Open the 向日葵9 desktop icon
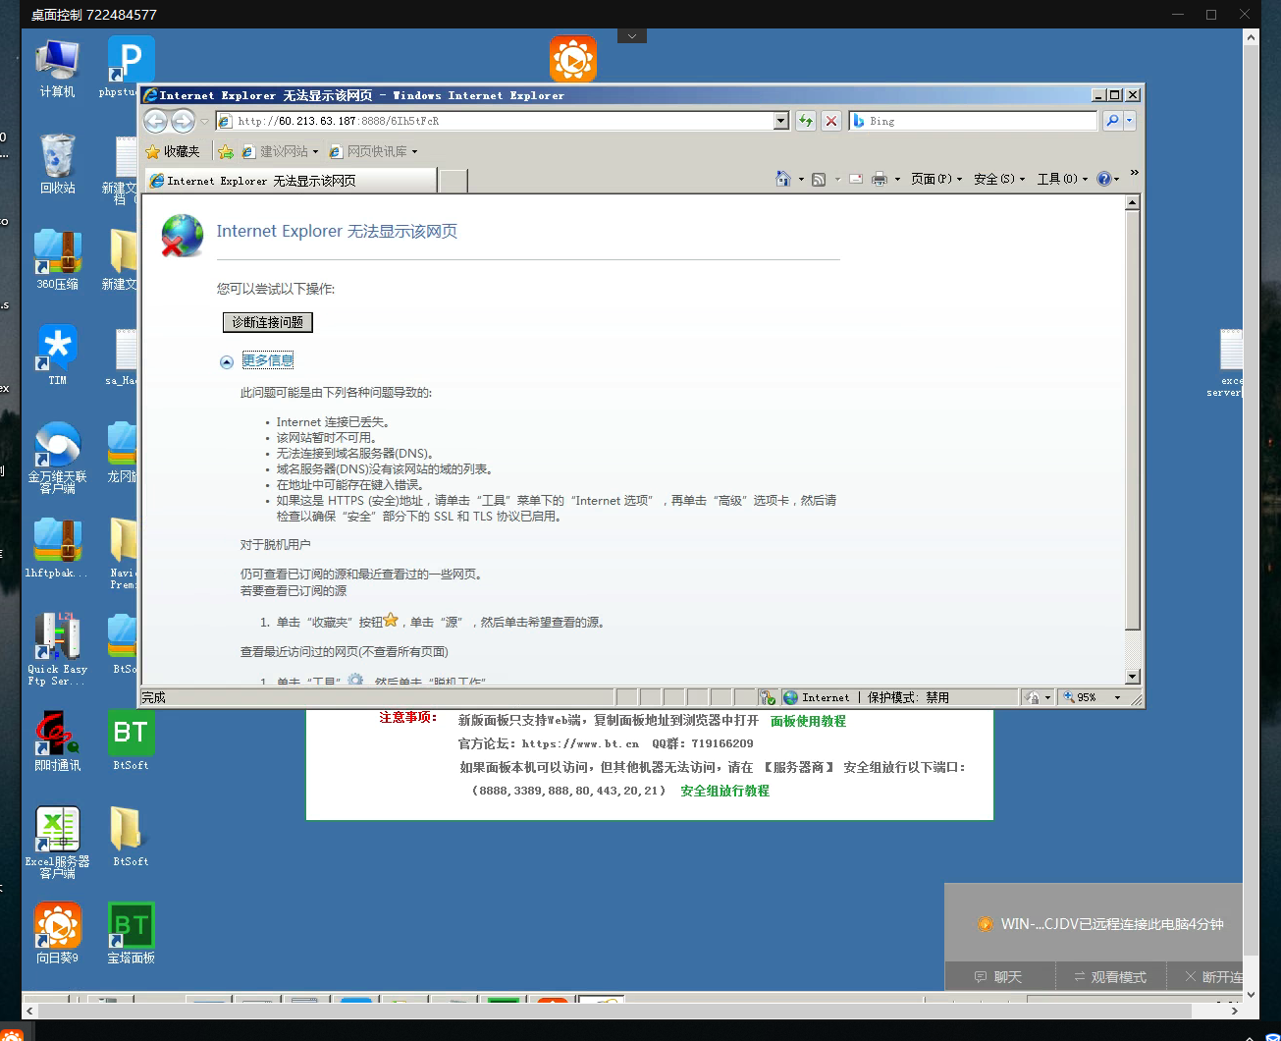 tap(57, 933)
